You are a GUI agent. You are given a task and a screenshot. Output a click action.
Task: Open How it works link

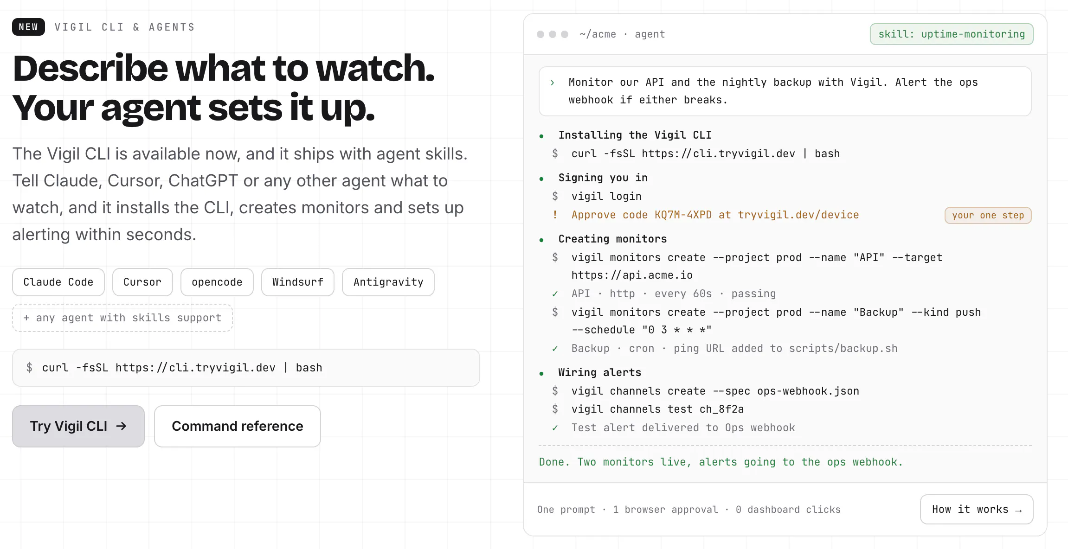(977, 509)
